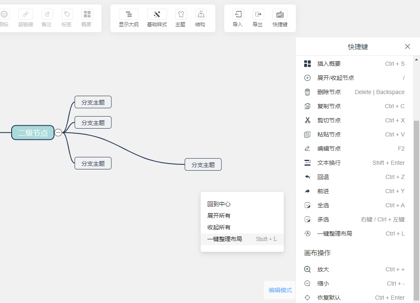Click the 右键 / Ctrl + 左键 shortcut text
Screen dimensions: 420x303
(x=383, y=219)
